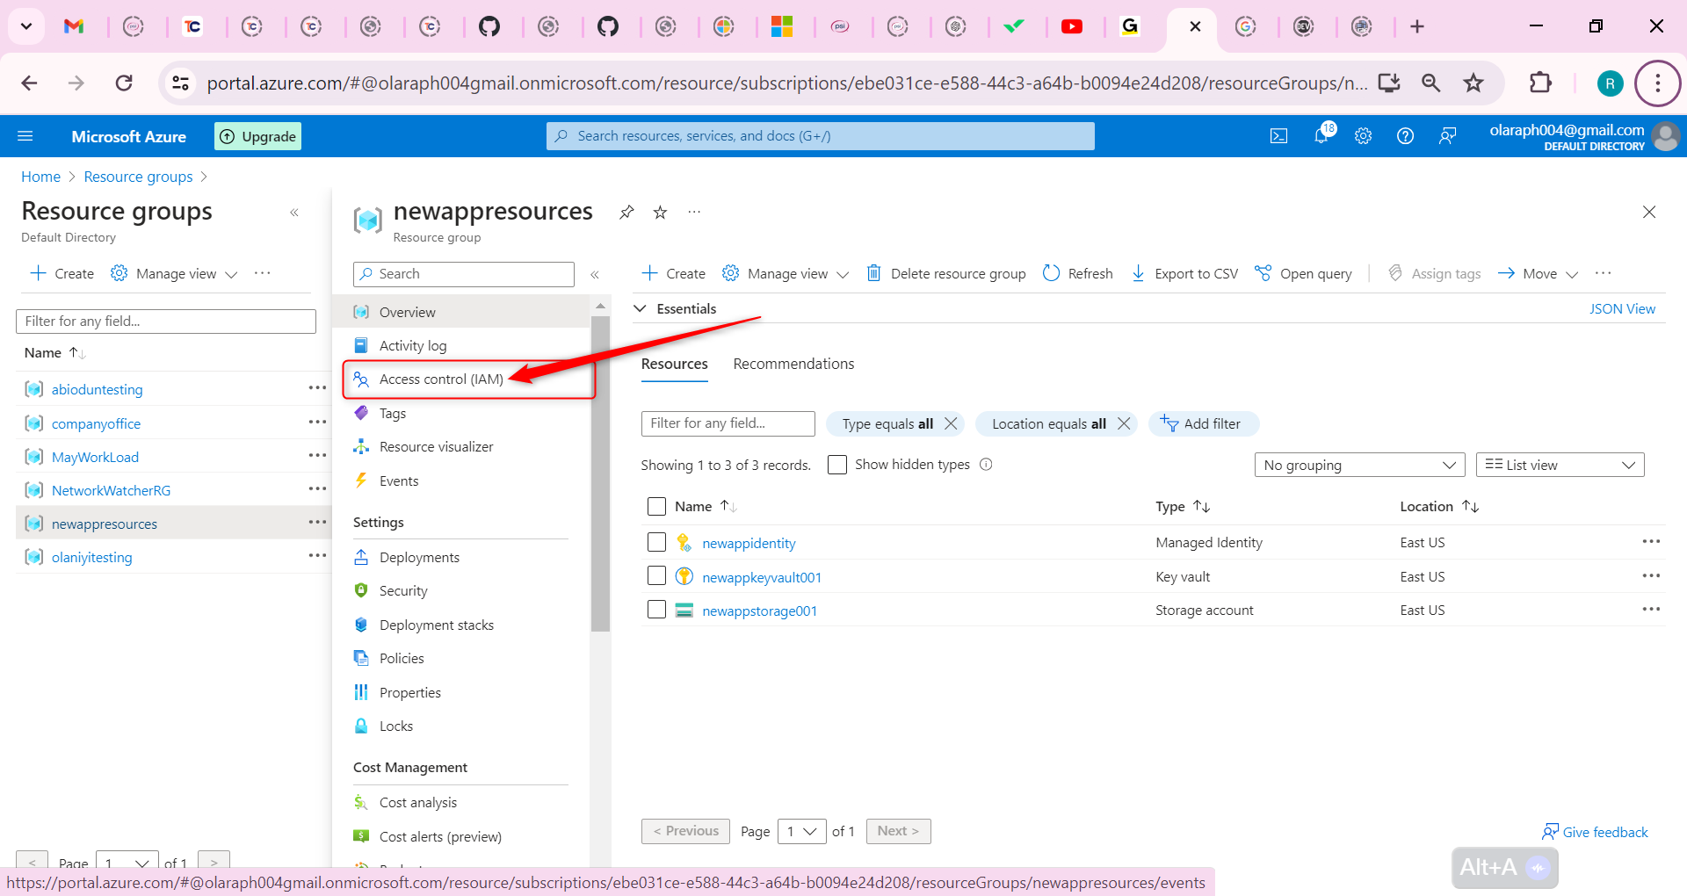1687x896 pixels.
Task: Open Resource visualizer menu item
Action: [x=437, y=447]
